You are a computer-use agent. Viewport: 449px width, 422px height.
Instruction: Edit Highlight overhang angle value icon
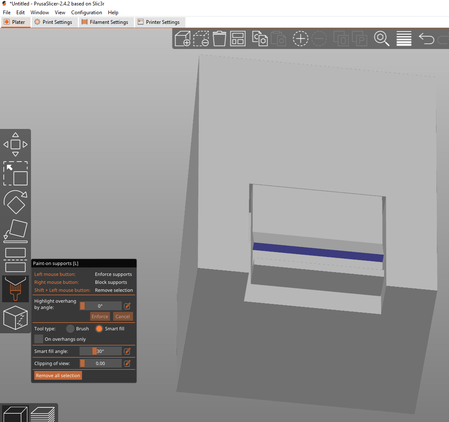pyautogui.click(x=127, y=306)
